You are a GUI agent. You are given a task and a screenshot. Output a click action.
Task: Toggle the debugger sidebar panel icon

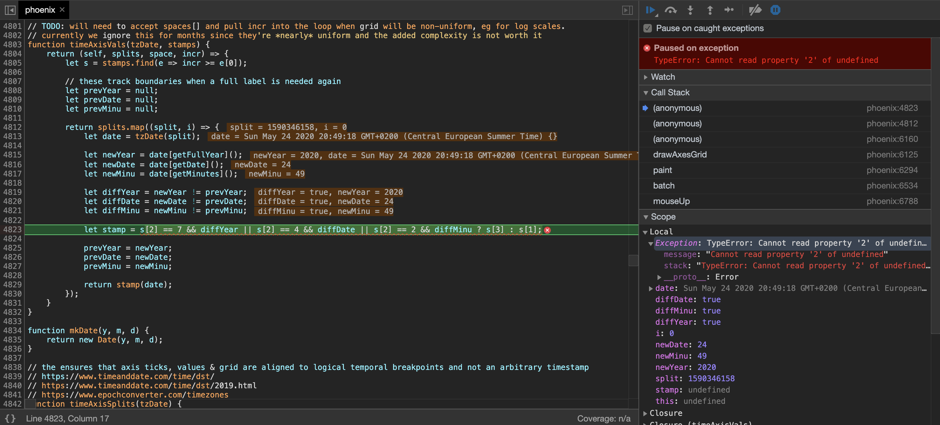[x=627, y=10]
